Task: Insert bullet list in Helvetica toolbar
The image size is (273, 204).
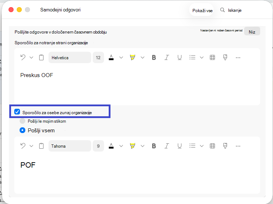Action: coord(192,57)
